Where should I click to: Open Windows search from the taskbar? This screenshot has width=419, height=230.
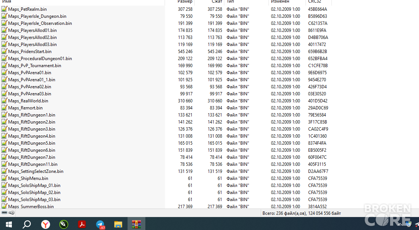click(x=27, y=224)
